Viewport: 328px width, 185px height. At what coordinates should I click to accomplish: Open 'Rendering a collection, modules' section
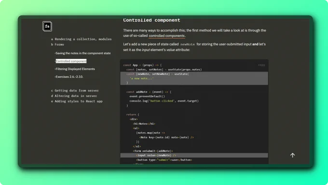click(81, 39)
